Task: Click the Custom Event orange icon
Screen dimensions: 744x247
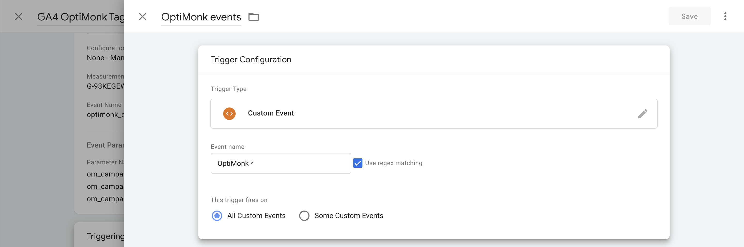Action: 229,113
